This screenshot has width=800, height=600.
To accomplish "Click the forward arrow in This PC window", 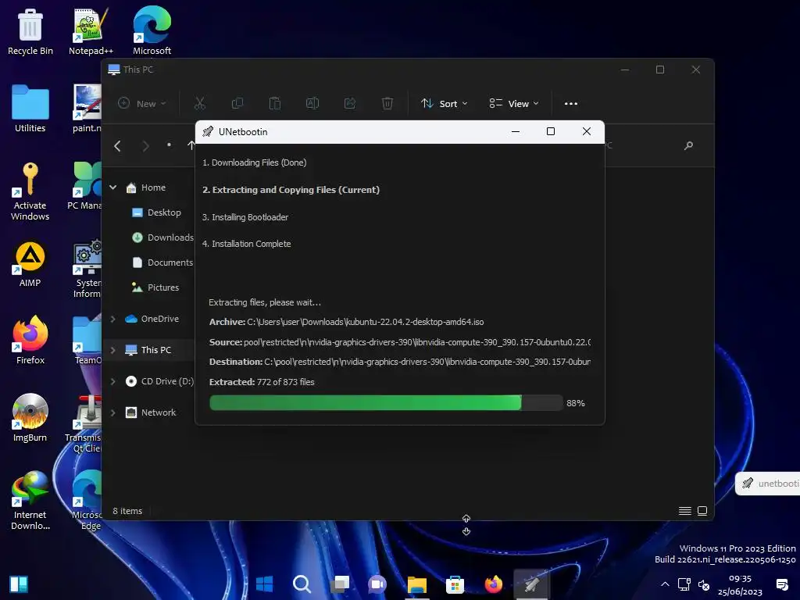I will [x=145, y=146].
